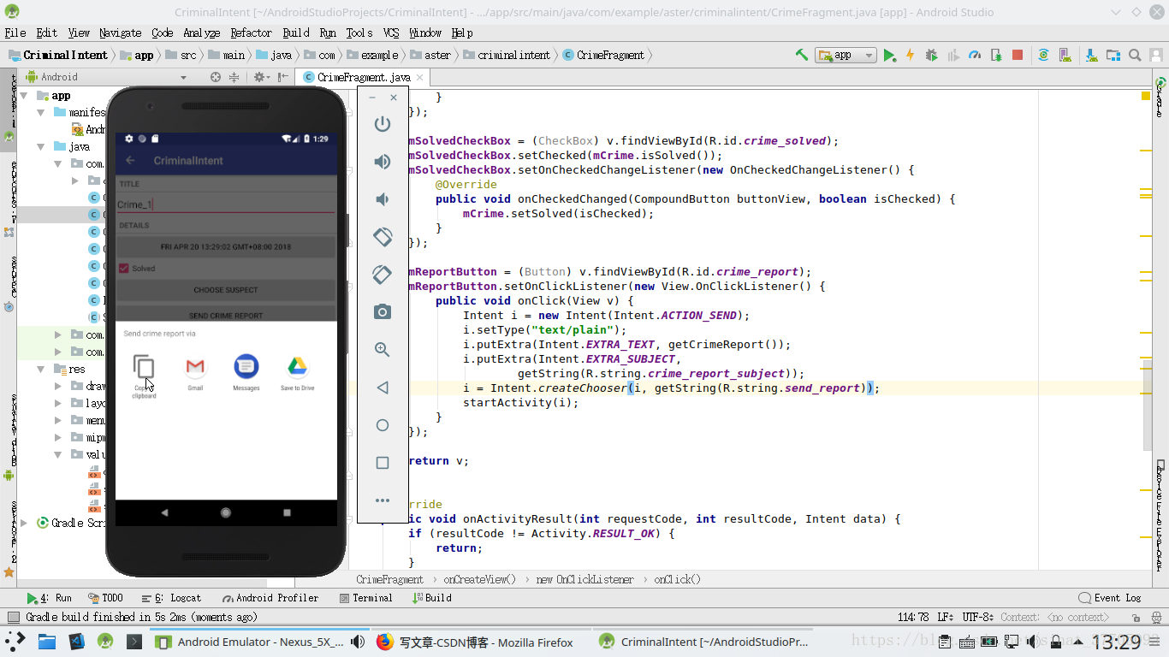Apply changes with the lightning bolt icon
The image size is (1169, 657).
click(x=910, y=55)
